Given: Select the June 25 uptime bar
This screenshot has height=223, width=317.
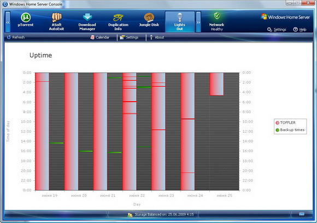Looking at the screenshot, I should (216, 84).
